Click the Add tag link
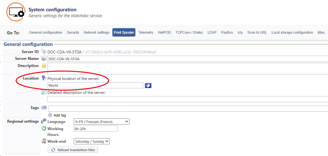This screenshot has width=328, height=156. pos(60,115)
